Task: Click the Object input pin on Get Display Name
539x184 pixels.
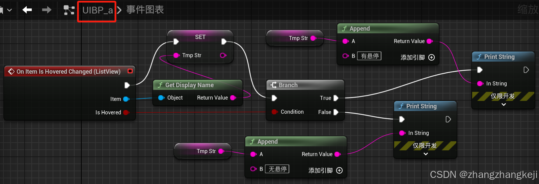Action: point(161,98)
